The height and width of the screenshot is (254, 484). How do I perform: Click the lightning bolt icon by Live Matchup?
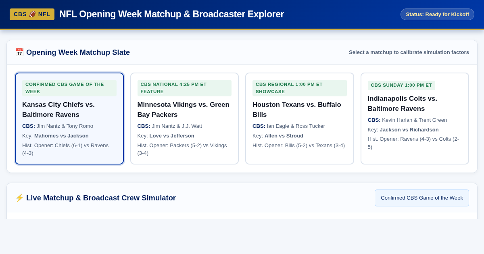click(x=19, y=198)
